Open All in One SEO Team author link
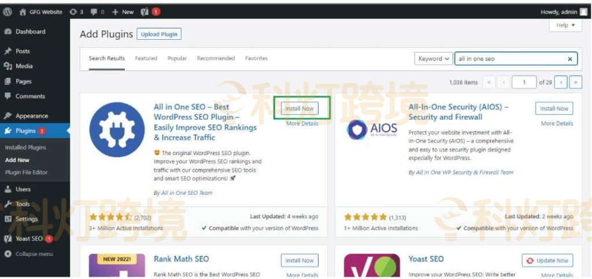 pyautogui.click(x=187, y=193)
